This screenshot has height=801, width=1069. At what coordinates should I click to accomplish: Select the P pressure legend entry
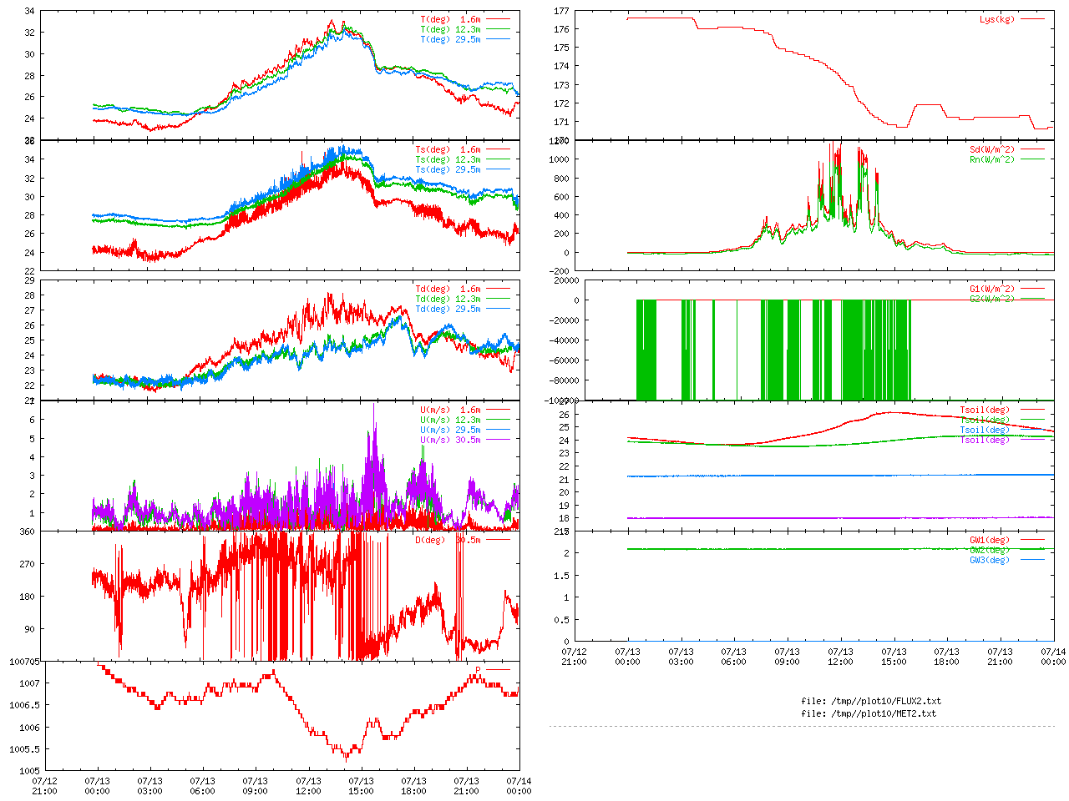[479, 670]
